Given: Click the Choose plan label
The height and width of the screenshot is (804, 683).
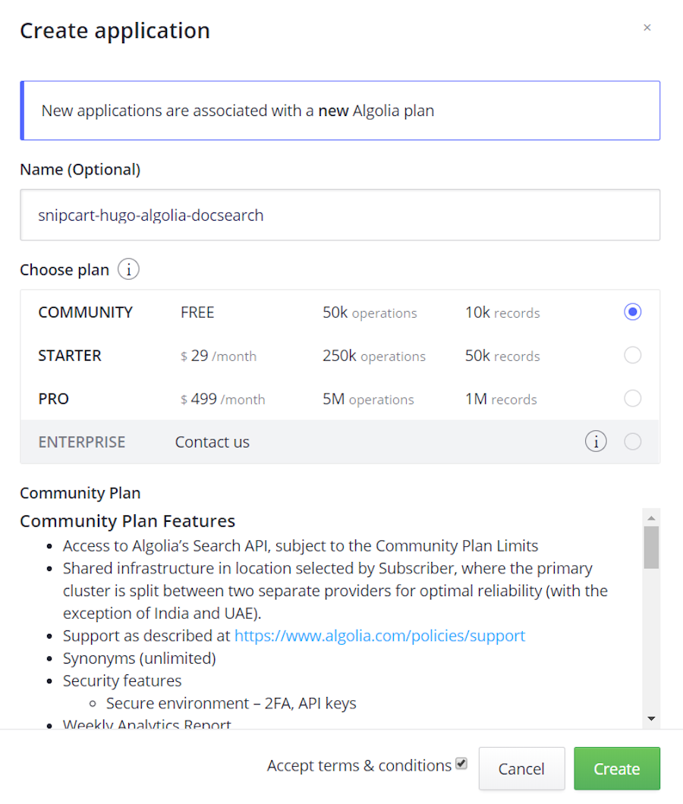Looking at the screenshot, I should click(65, 270).
